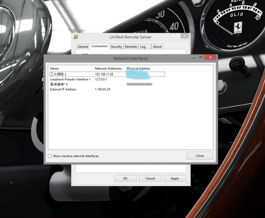This screenshot has height=218, width=265.
Task: Maximize the Network Interfaces window
Action: (201, 57)
